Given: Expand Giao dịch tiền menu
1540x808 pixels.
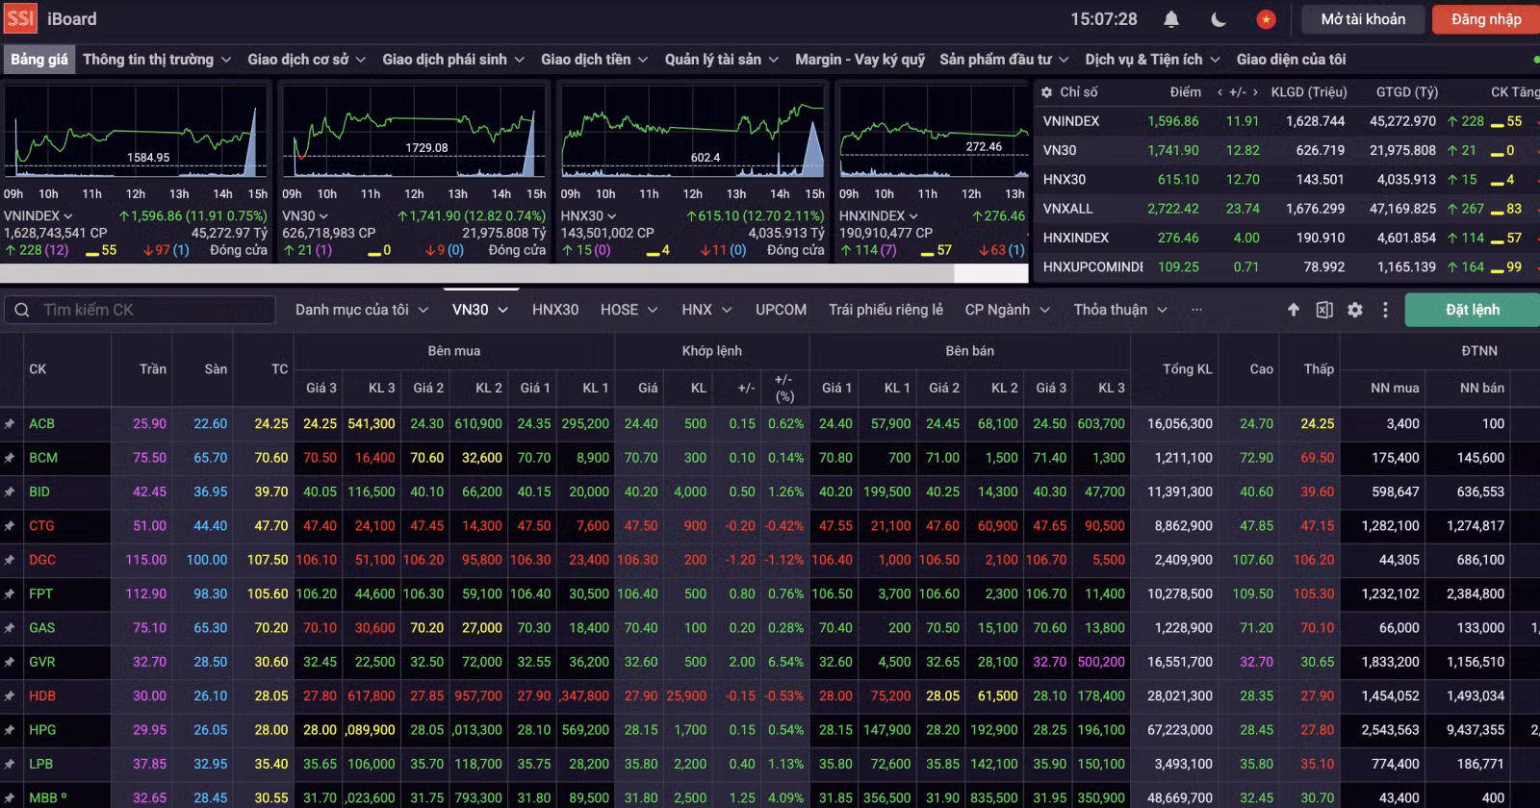Looking at the screenshot, I should [x=595, y=60].
